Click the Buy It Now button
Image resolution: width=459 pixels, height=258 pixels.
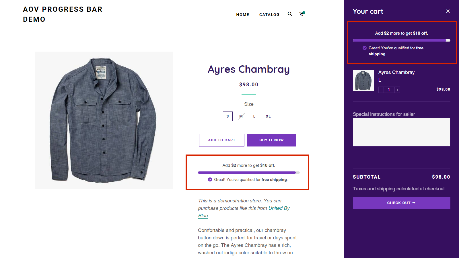271,140
